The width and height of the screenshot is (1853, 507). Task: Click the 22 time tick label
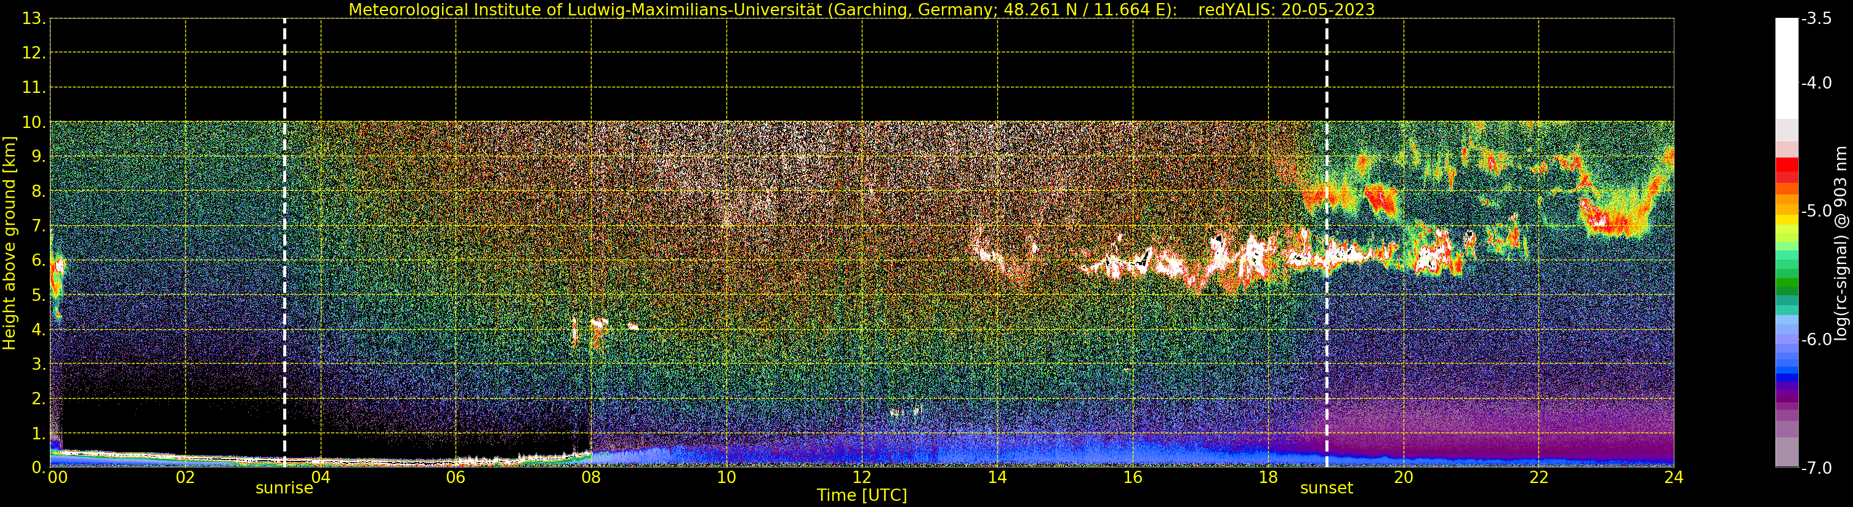tap(1538, 477)
